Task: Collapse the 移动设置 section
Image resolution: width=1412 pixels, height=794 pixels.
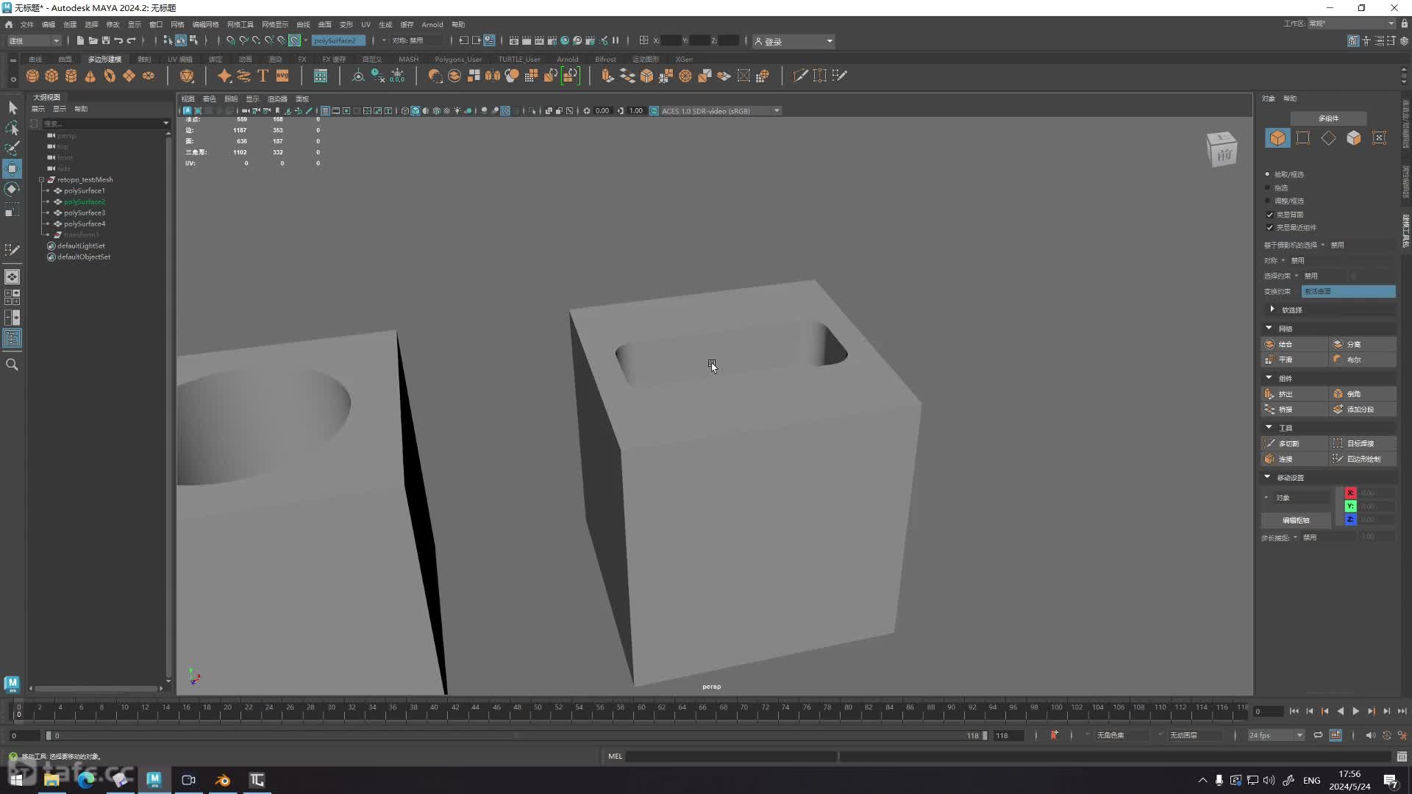Action: point(1267,477)
